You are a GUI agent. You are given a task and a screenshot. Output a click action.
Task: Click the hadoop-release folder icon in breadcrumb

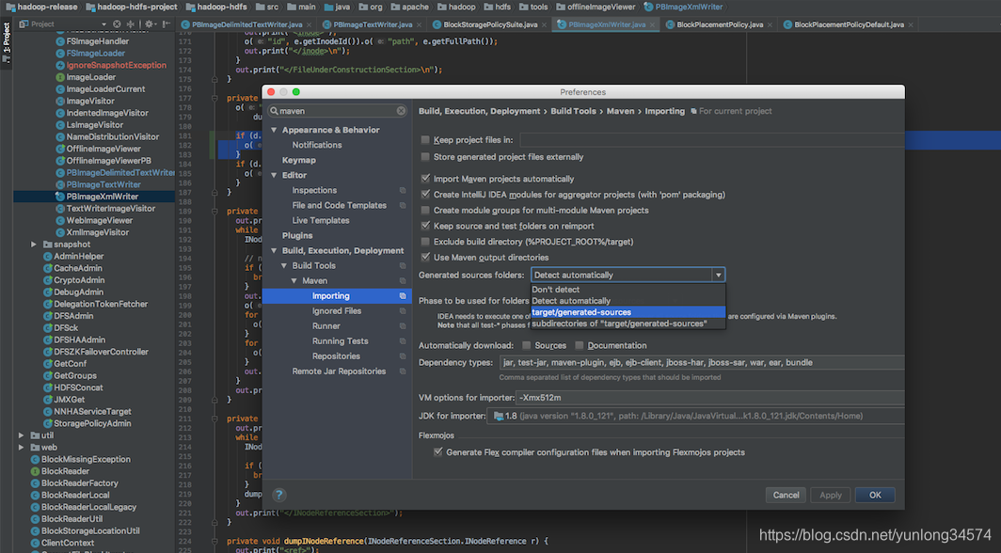pos(10,7)
